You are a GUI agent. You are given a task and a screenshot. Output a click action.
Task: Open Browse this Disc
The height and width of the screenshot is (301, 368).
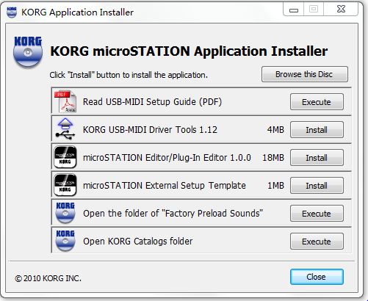point(305,74)
